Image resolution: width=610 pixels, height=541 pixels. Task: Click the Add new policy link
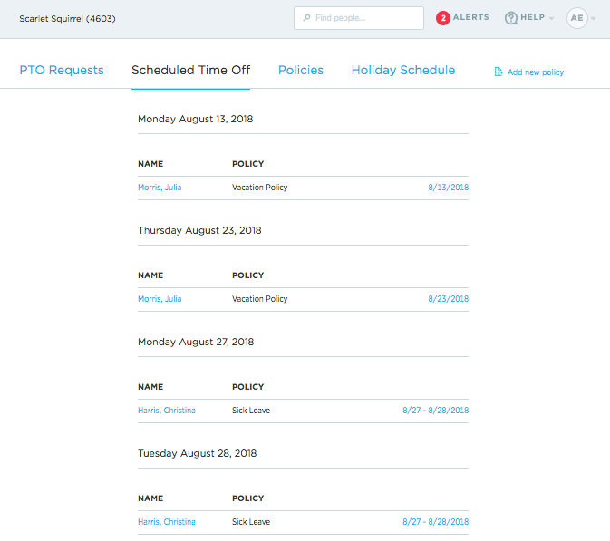536,72
